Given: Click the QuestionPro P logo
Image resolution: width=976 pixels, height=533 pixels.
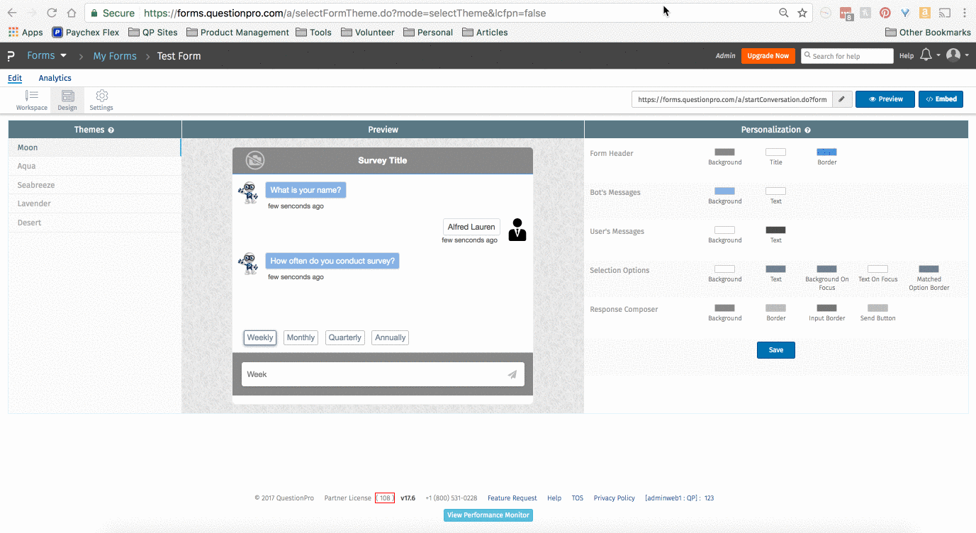Looking at the screenshot, I should pyautogui.click(x=11, y=56).
